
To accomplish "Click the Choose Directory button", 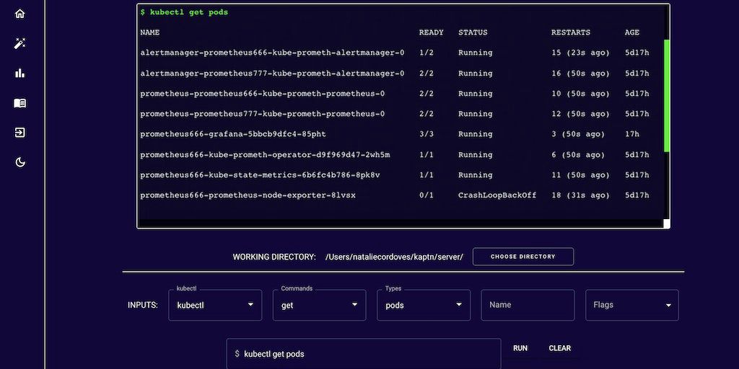I will (x=523, y=257).
